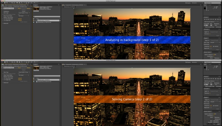Select the Type tool in the Analyzing window
Screen dimensions: 222x126
tap(22, 3)
